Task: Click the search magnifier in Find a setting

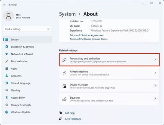Action: (x=48, y=29)
